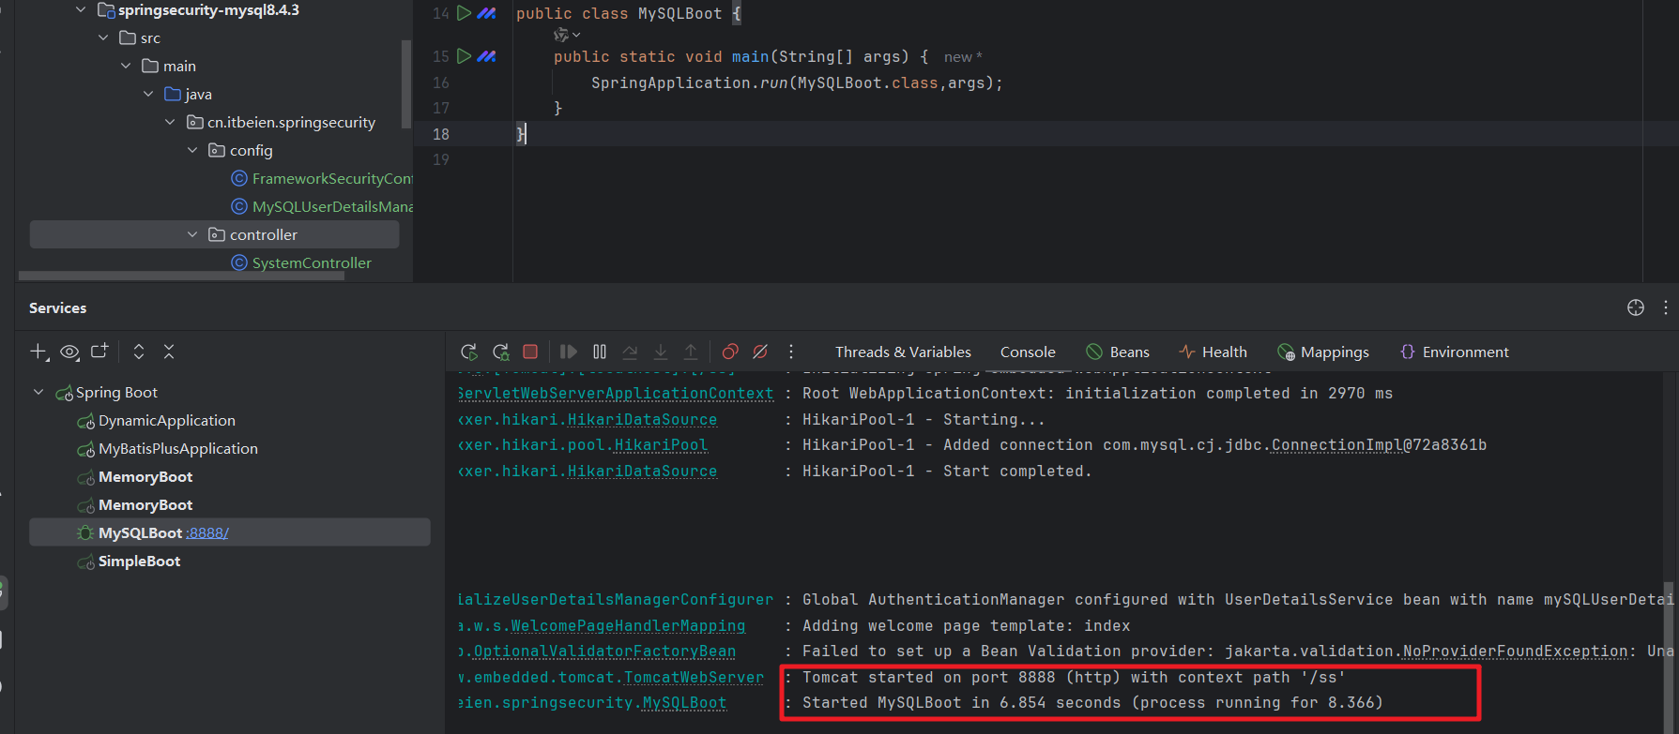Open MySQLUserDetailsManager class file
1679x734 pixels.
pyautogui.click(x=322, y=206)
